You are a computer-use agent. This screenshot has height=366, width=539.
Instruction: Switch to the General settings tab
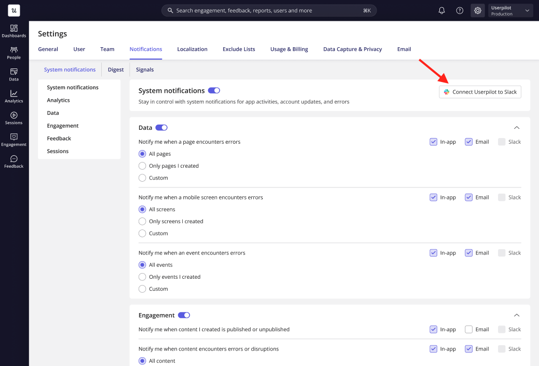coord(48,49)
